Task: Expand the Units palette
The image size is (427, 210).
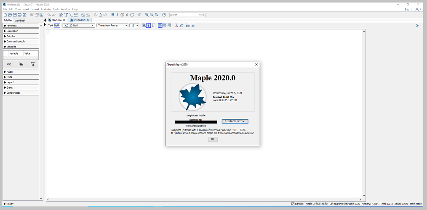Action: click(x=21, y=77)
